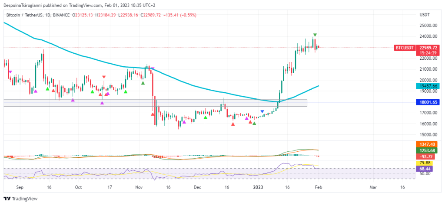Click the blue down-triangle marker near 2023
The height and width of the screenshot is (205, 445).
tap(262, 112)
